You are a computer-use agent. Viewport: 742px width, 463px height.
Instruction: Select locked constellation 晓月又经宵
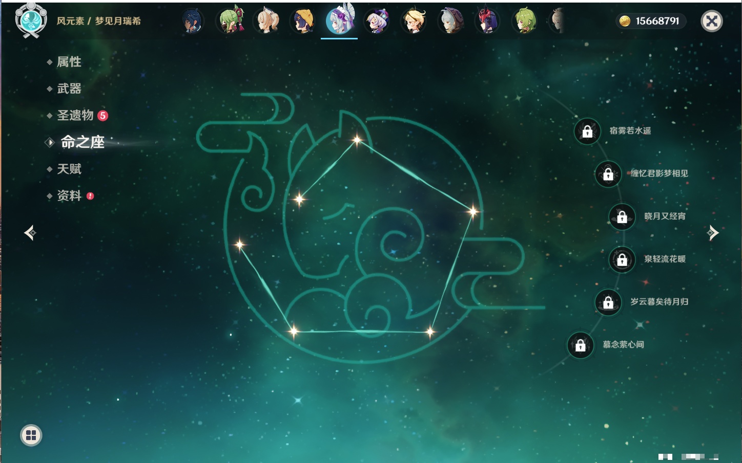pyautogui.click(x=622, y=217)
